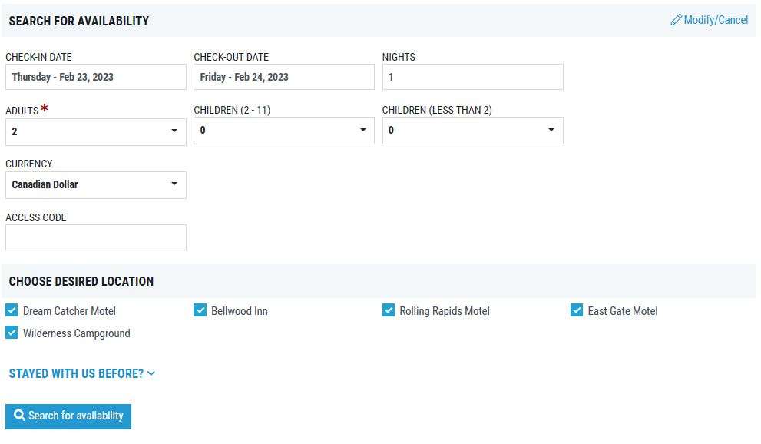Uncheck the Dream Catcher Motel checkbox
The image size is (761, 444).
click(x=12, y=310)
